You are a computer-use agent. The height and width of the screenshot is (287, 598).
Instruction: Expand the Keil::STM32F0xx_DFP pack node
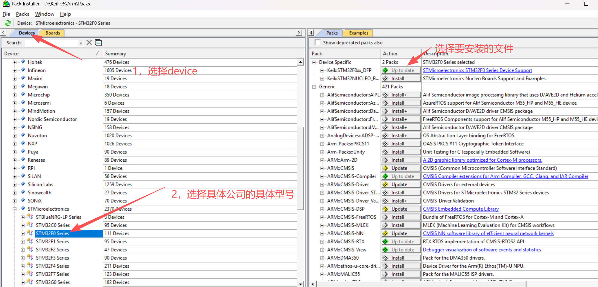[322, 70]
